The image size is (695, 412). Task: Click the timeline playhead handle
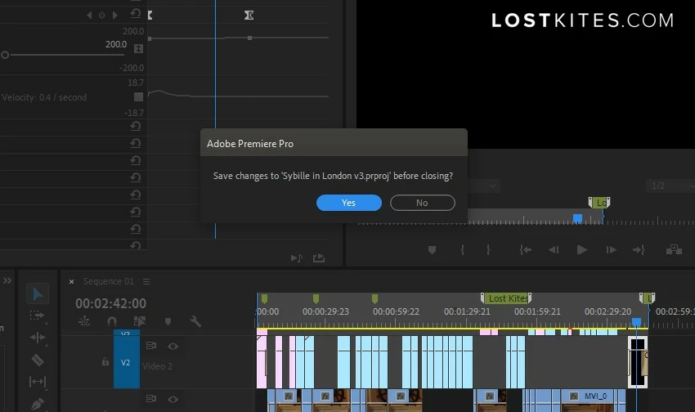636,321
